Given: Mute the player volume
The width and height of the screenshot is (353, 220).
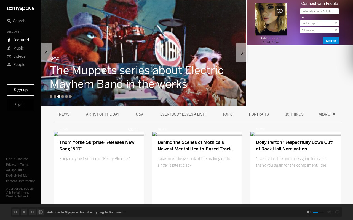Looking at the screenshot, I should (x=309, y=212).
